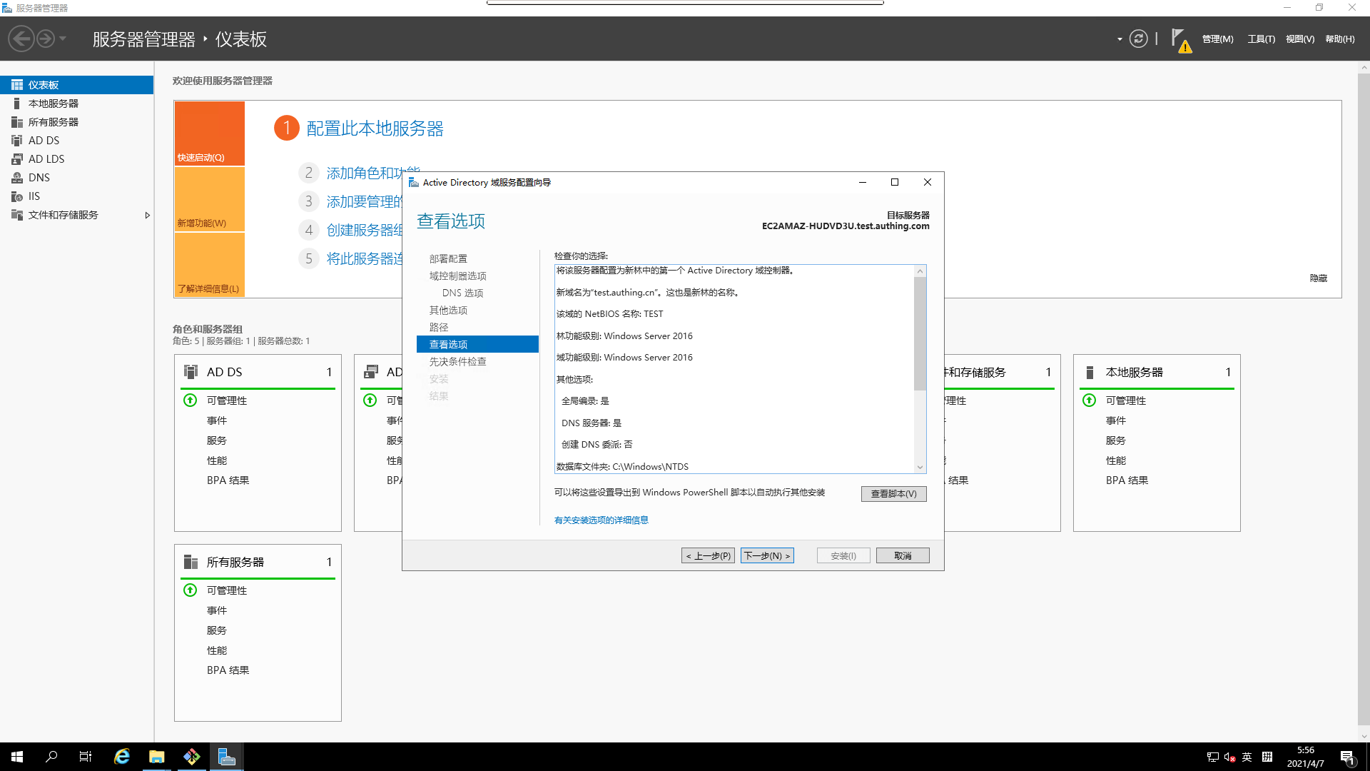The height and width of the screenshot is (771, 1370).
Task: Select the AD DS sidebar icon
Action: click(x=17, y=141)
